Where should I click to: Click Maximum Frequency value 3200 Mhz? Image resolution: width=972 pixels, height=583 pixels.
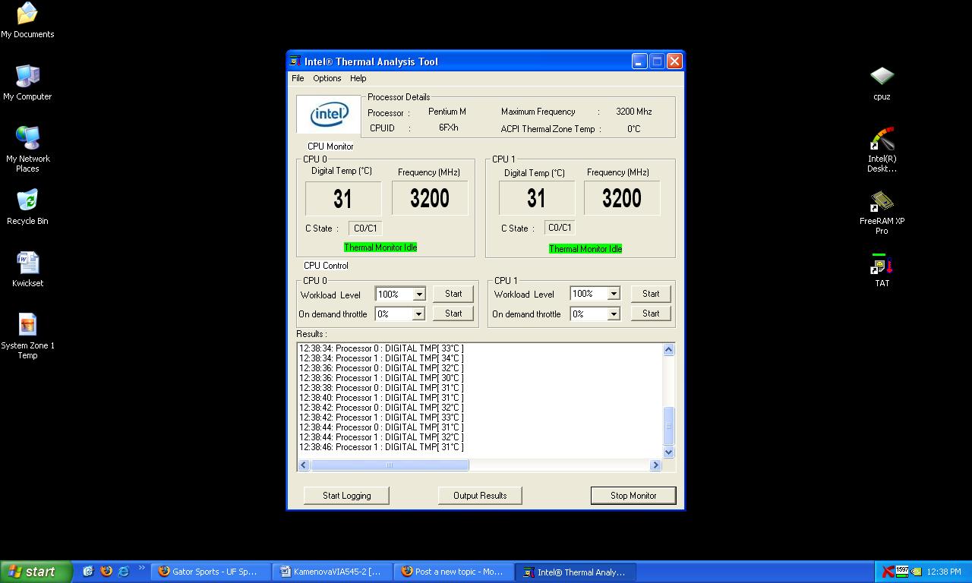[634, 112]
